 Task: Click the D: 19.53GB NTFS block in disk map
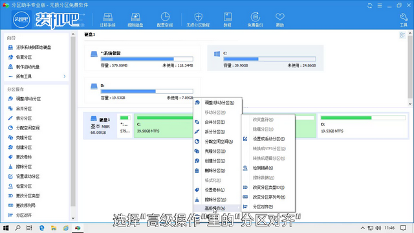pos(363,126)
